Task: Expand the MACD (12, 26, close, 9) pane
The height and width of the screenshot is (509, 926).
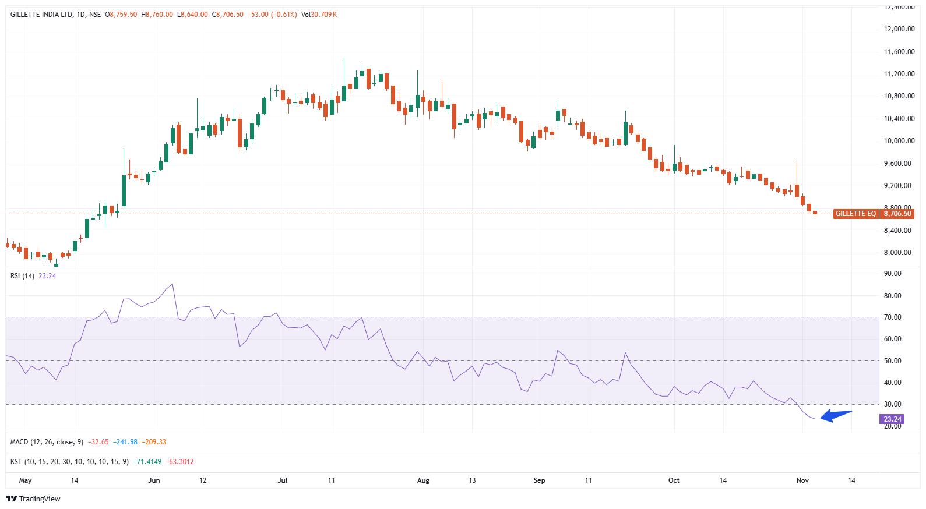Action: 47,442
